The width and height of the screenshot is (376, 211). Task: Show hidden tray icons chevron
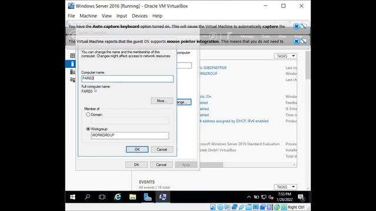(249, 197)
